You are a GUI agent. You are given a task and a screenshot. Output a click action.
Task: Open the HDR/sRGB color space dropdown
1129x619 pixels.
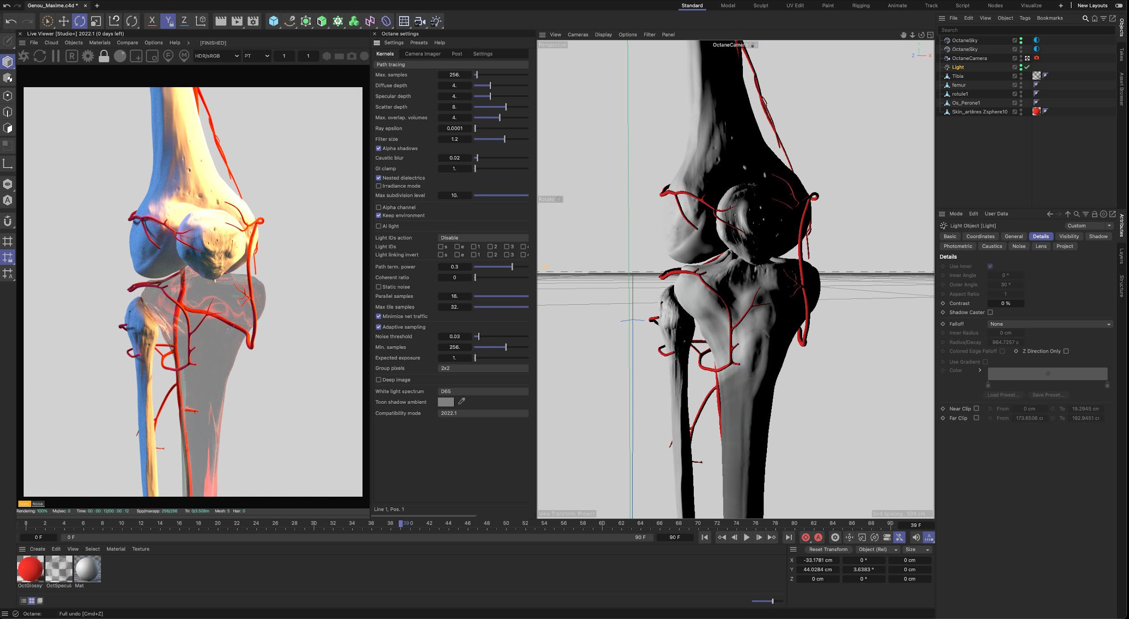(x=216, y=56)
